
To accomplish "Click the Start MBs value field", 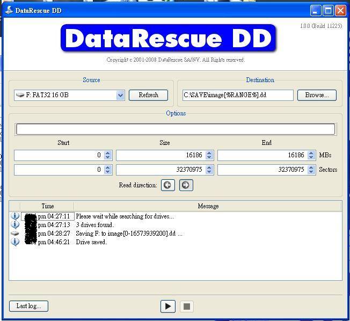I will click(x=59, y=155).
